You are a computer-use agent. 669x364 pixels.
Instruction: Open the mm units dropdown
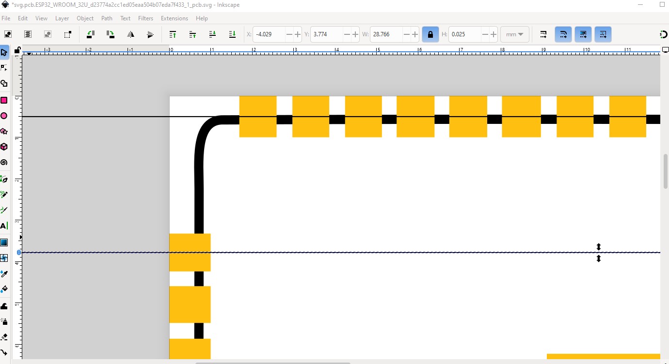(x=514, y=34)
